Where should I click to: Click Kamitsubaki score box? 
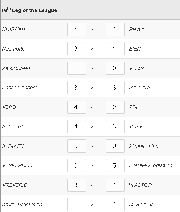tap(76, 68)
